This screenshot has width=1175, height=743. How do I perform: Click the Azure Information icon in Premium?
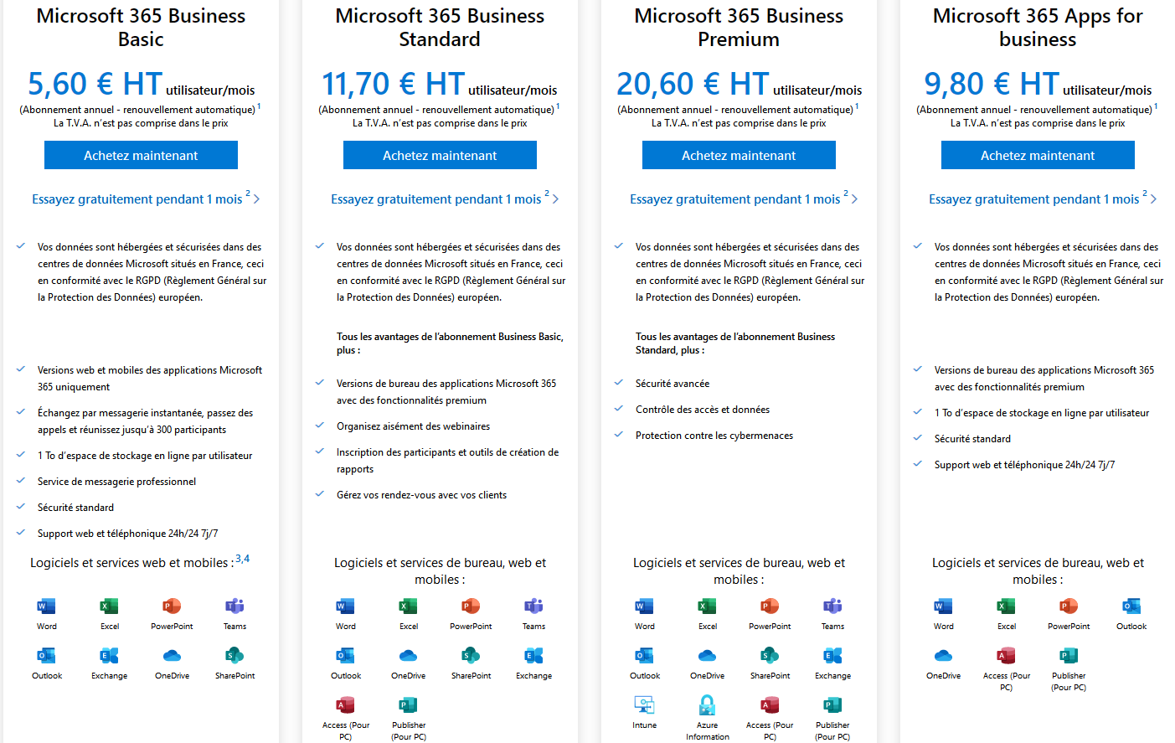tap(708, 705)
